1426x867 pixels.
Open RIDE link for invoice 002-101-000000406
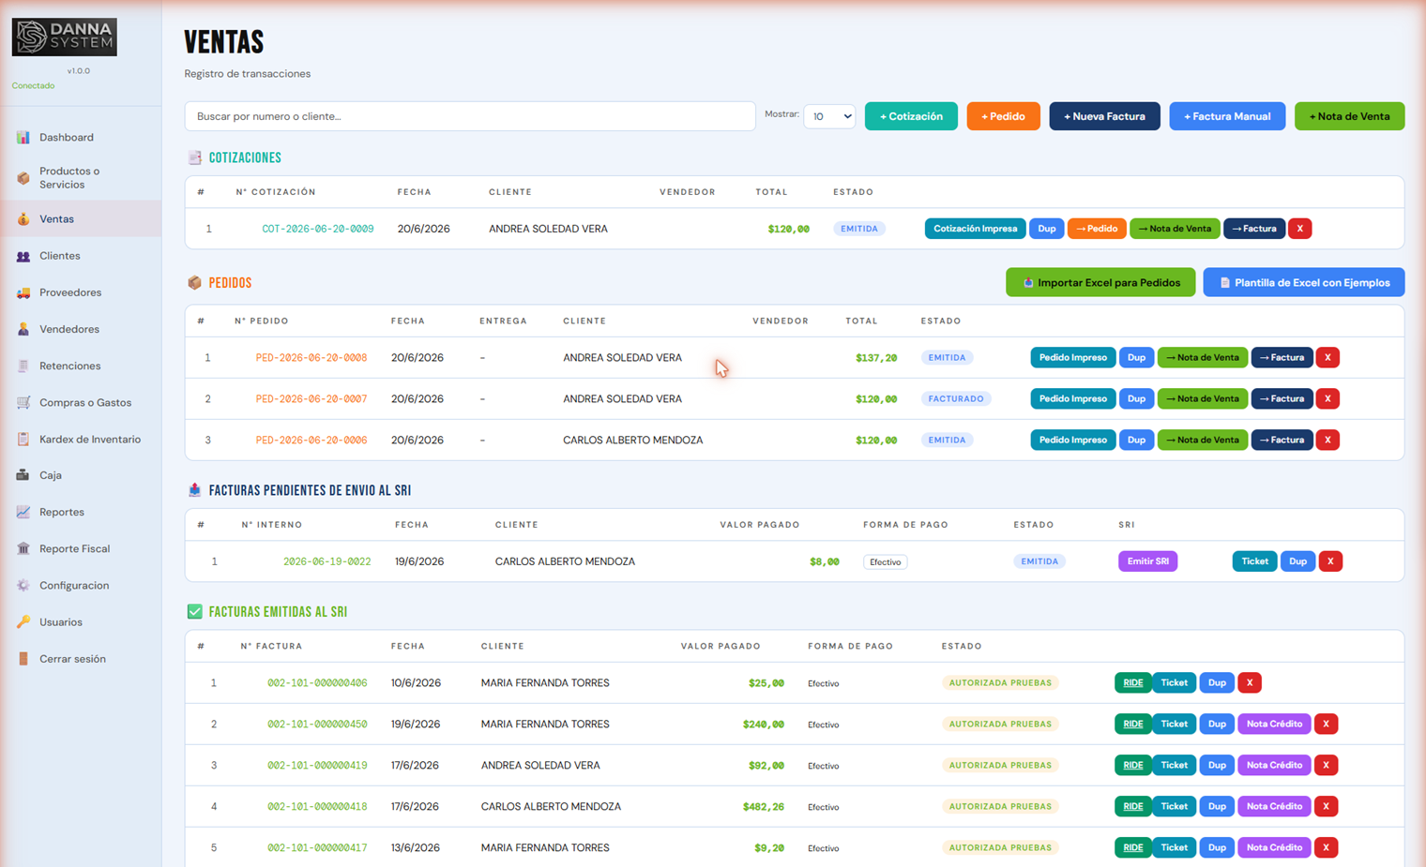click(x=1132, y=682)
